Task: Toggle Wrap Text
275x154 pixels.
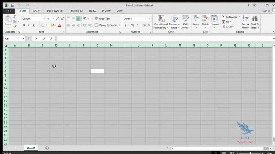Action: pos(102,18)
